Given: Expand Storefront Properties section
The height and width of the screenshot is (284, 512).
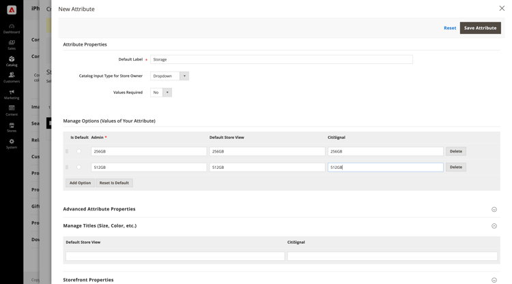Looking at the screenshot, I should click(494, 280).
